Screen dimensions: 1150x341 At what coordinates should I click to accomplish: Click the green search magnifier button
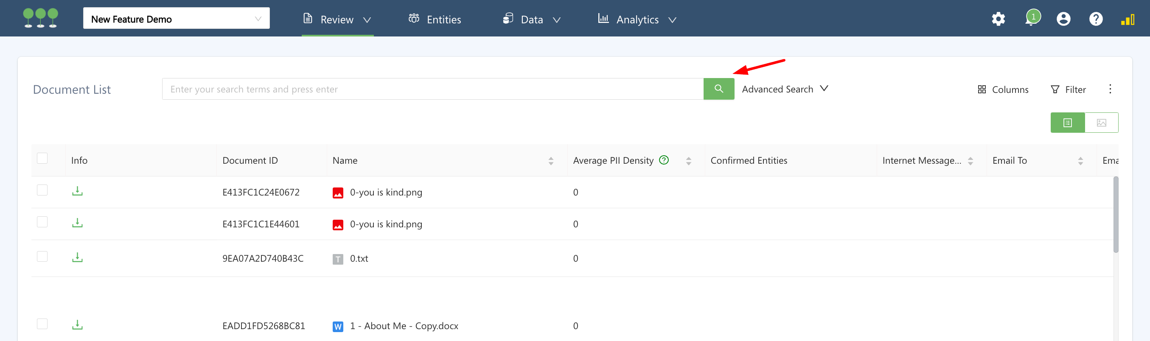coord(718,89)
